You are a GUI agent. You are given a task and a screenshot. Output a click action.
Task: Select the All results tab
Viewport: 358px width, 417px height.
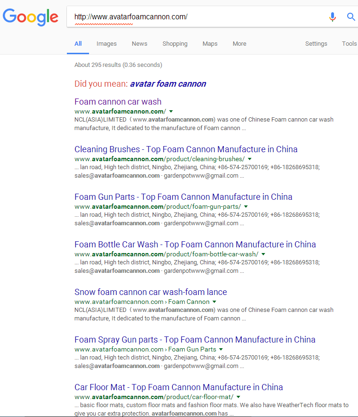(78, 44)
